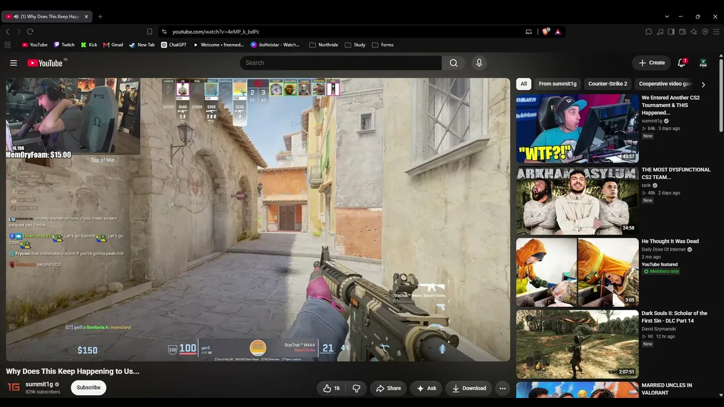Open 'THE MOST DYSFUNCTIONAL CS2 TEAM' thumbnail

[577, 200]
